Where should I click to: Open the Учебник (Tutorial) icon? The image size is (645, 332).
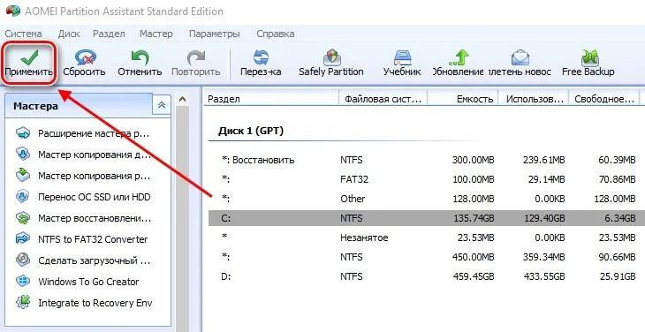tap(402, 57)
